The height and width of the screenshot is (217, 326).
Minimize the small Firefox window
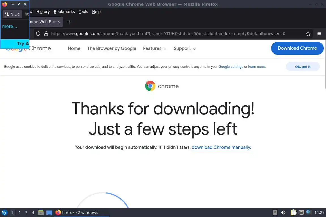(13, 4)
